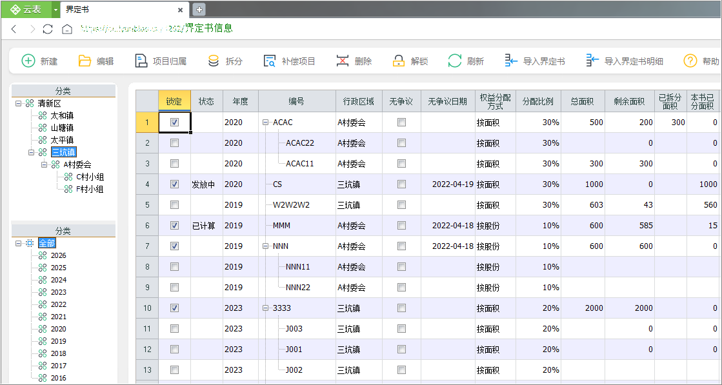Click 导入界定书 import icon
The width and height of the screenshot is (722, 385).
point(511,61)
